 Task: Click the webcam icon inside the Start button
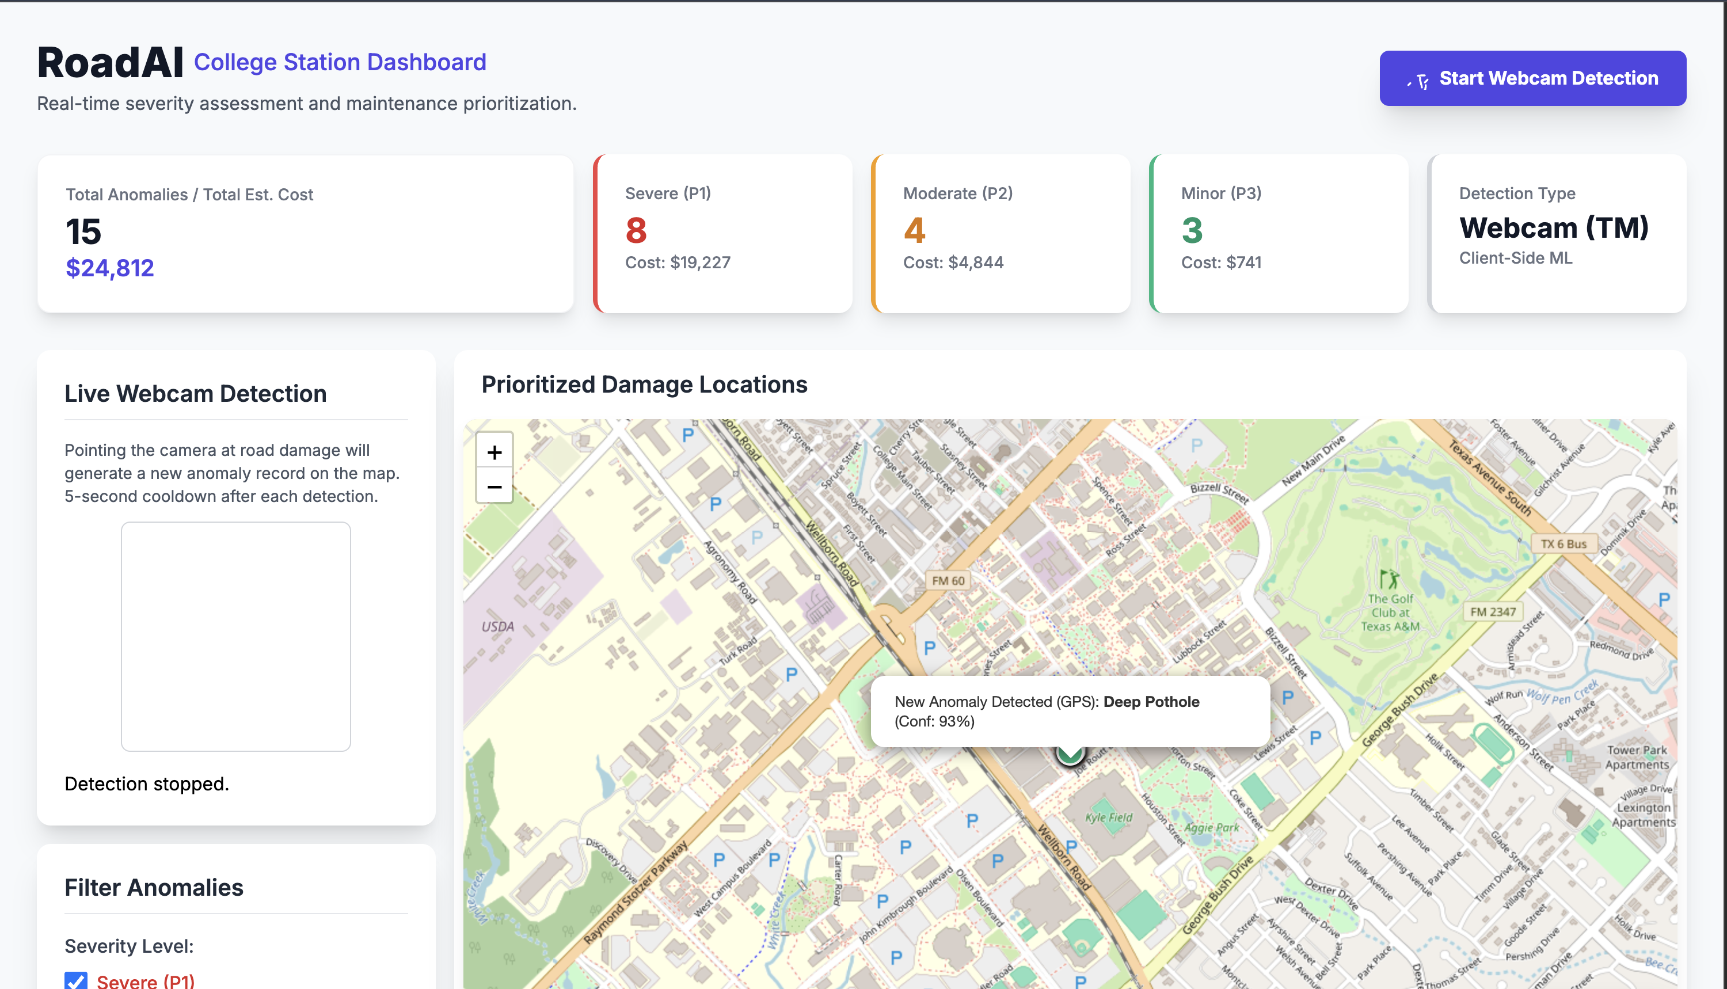click(x=1421, y=80)
